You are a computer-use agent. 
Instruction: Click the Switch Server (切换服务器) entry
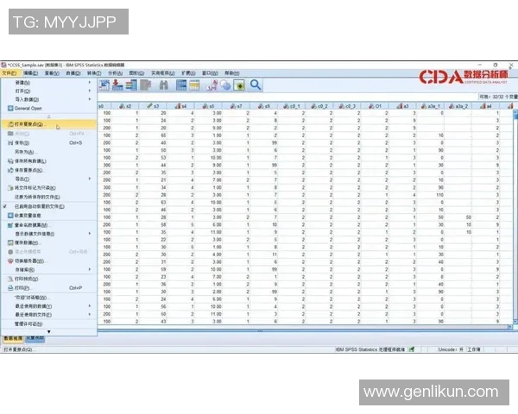point(31,260)
